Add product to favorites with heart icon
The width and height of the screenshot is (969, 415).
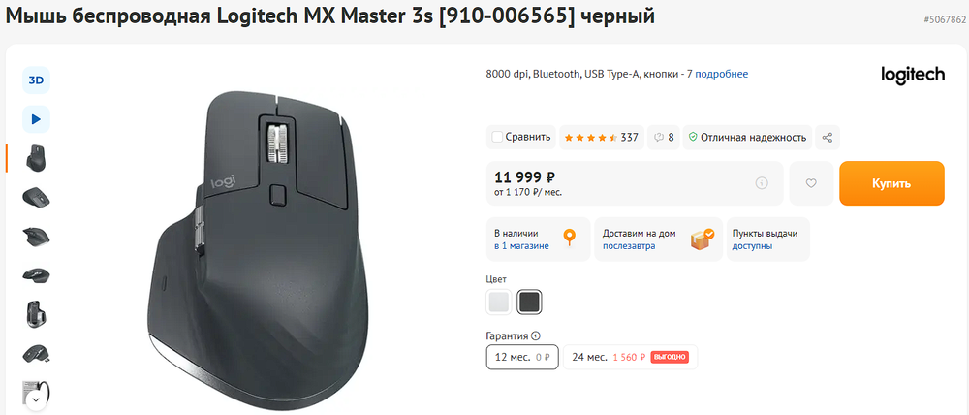click(811, 183)
